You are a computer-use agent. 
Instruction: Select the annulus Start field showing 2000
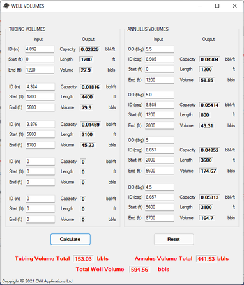point(160,160)
